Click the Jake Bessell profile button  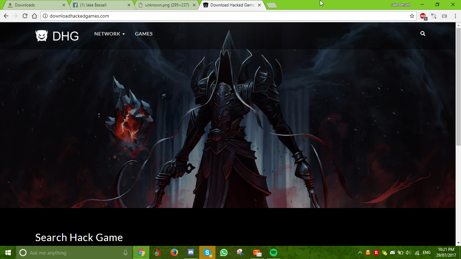400,5
